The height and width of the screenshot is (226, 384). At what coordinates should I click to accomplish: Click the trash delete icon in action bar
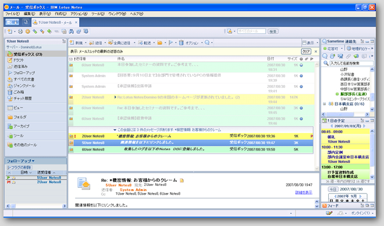pos(181,43)
